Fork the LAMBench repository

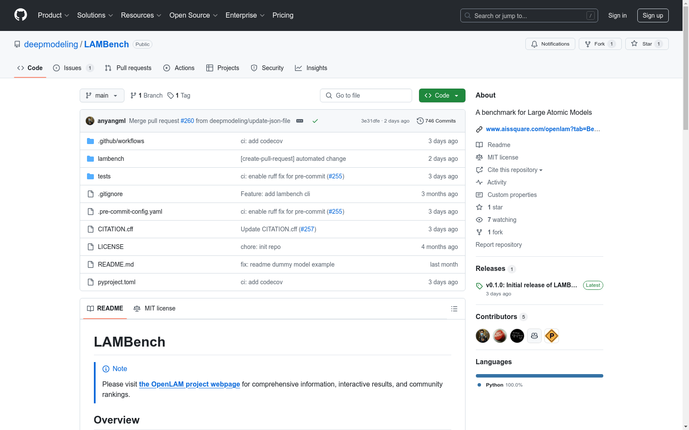point(600,44)
